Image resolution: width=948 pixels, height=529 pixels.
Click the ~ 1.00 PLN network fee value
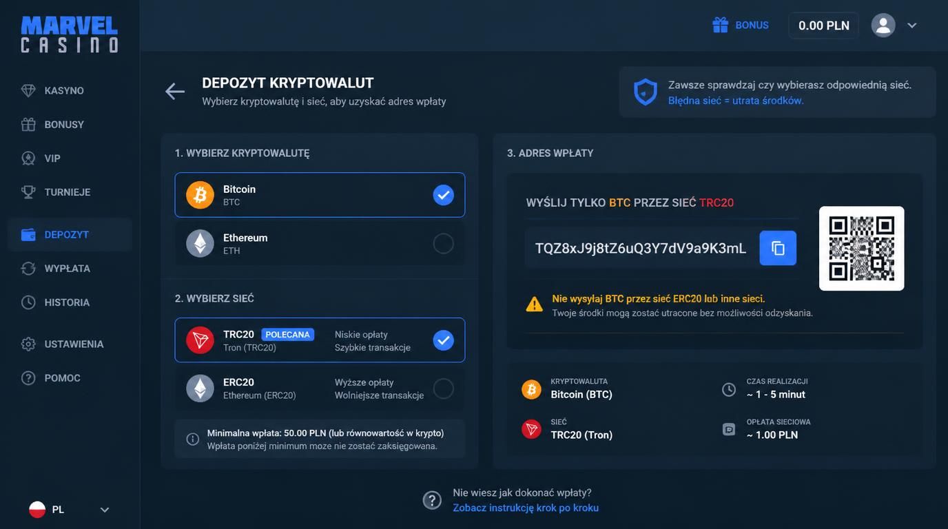coord(772,435)
